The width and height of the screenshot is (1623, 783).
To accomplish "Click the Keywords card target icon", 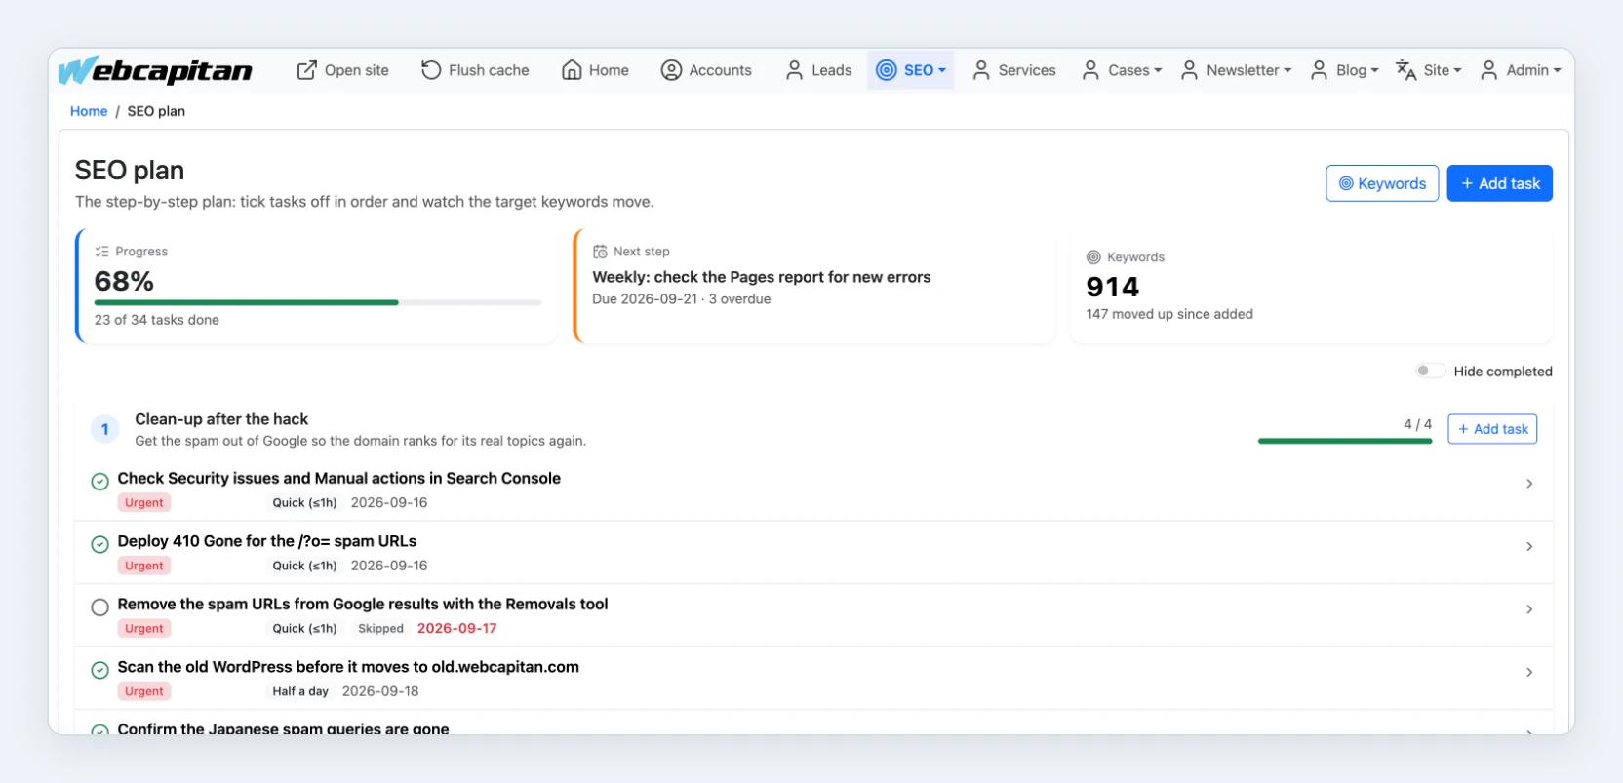I will click(1093, 257).
